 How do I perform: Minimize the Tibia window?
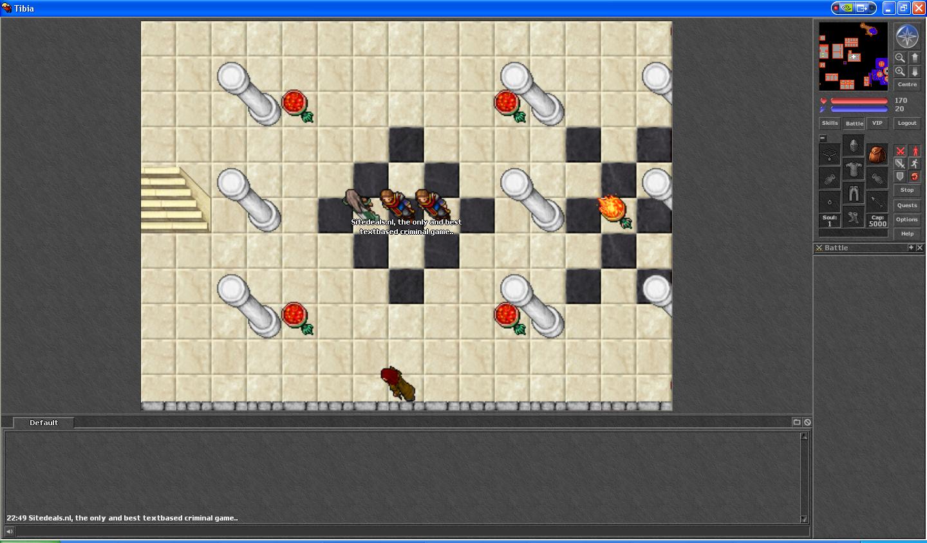coord(889,8)
